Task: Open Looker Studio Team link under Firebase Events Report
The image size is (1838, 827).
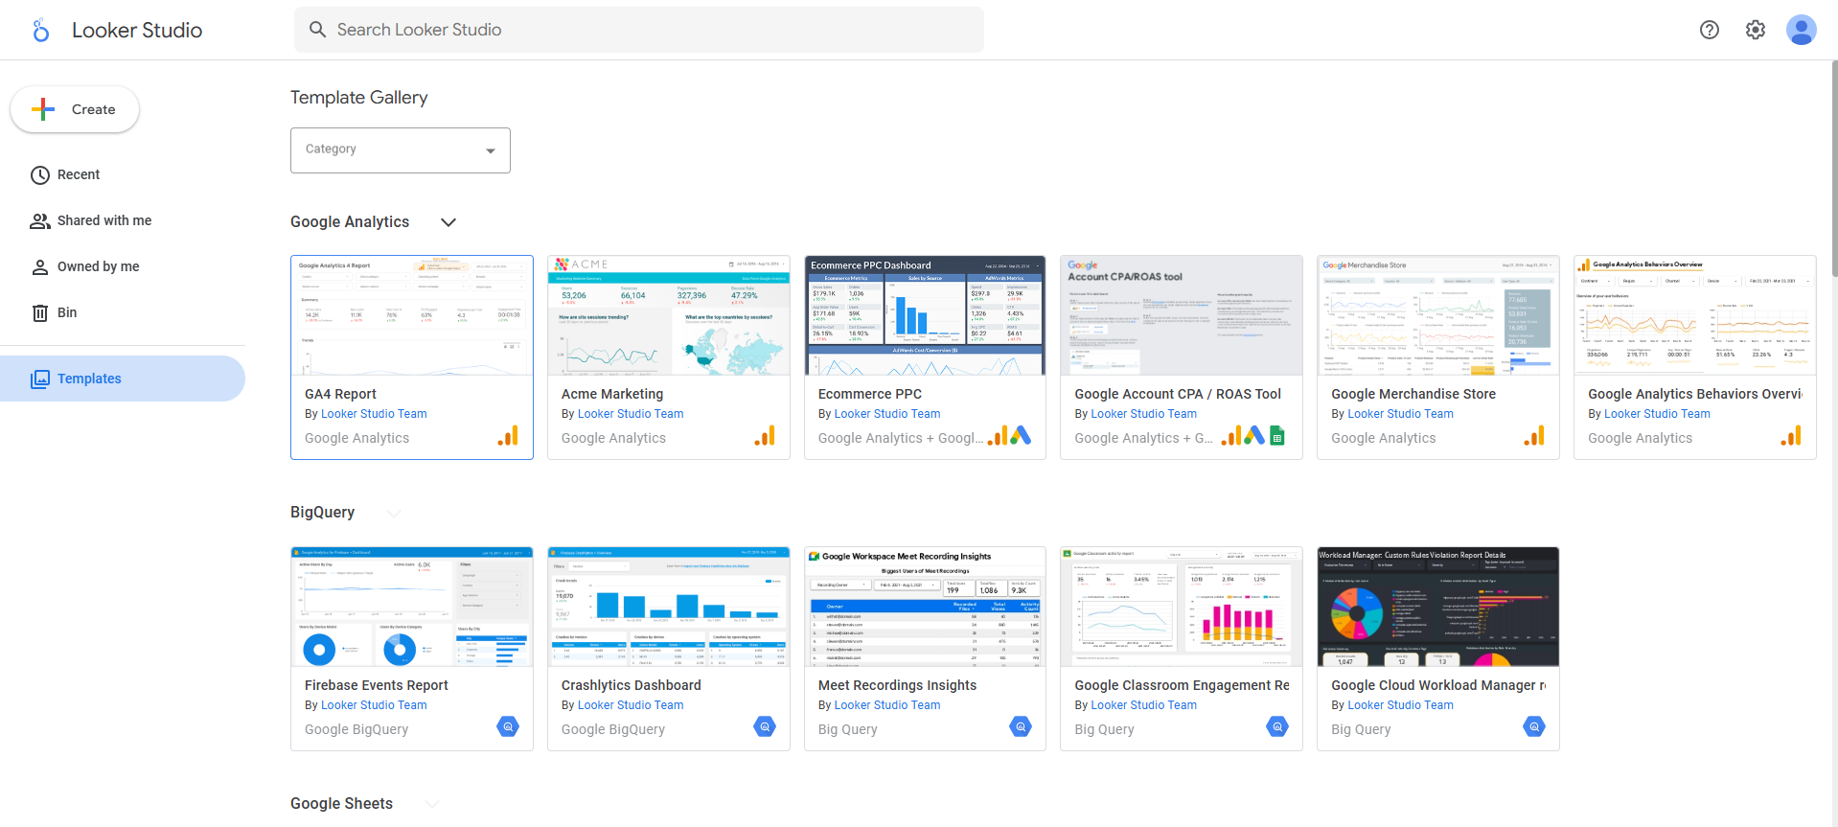Action: 374,705
